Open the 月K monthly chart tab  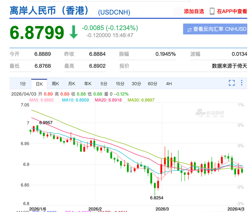click(72, 84)
